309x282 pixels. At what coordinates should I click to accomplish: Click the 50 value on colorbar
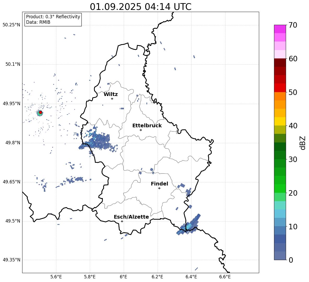(x=293, y=92)
